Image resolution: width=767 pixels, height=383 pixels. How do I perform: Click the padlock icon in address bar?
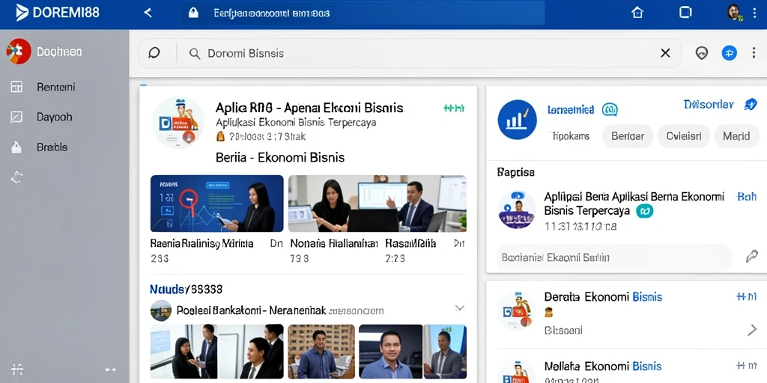tap(194, 13)
